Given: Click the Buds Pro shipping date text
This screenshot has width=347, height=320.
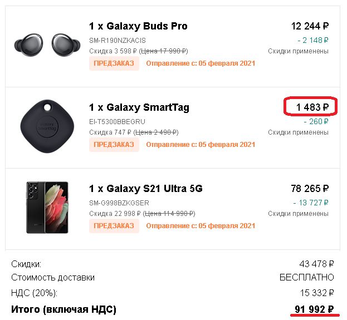Looking at the screenshot, I should [x=201, y=63].
